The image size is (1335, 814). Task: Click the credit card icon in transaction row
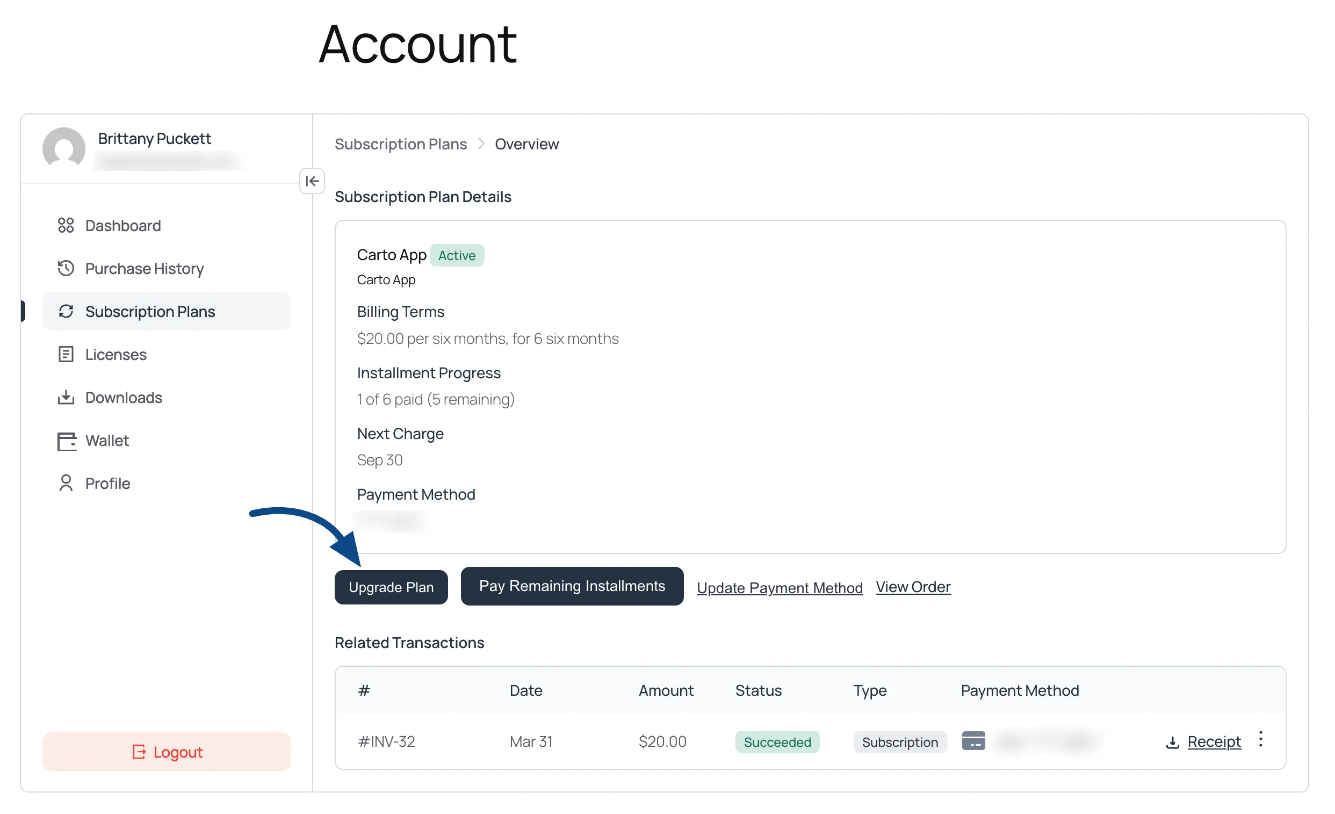point(973,741)
